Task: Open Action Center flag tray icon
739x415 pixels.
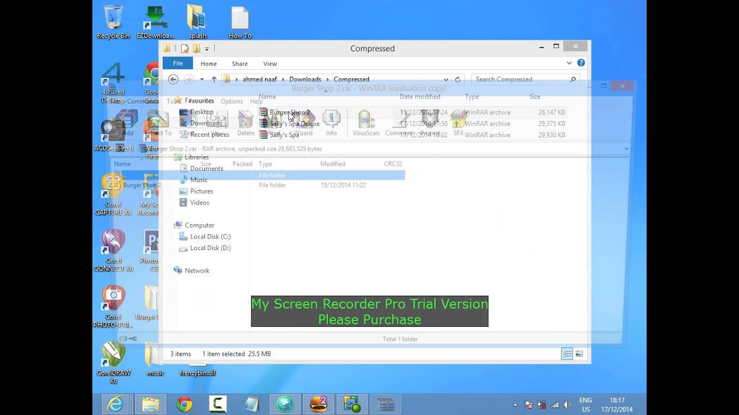Action: pos(529,405)
